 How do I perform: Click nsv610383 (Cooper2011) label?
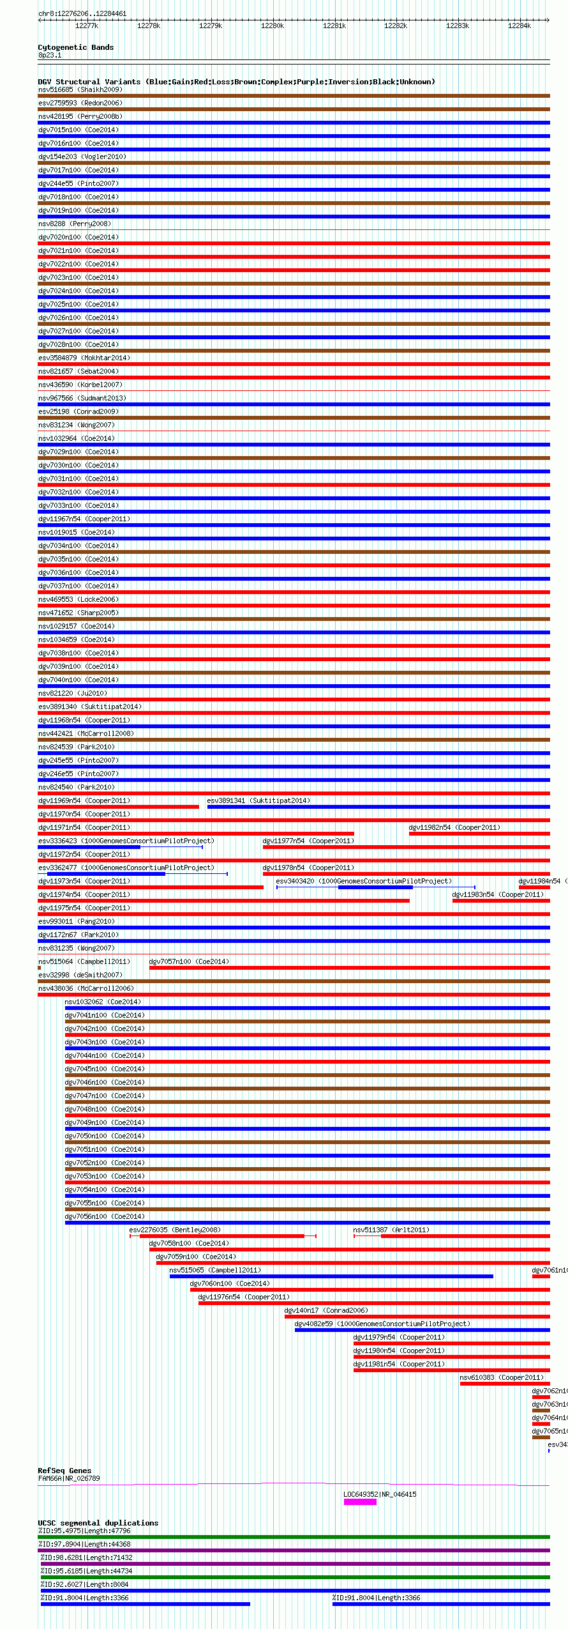click(x=502, y=1377)
